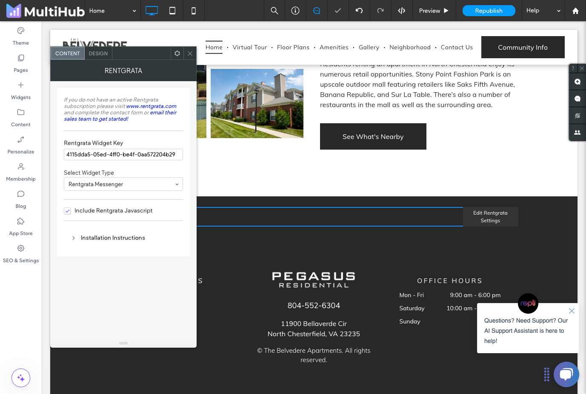Open App Store in sidebar
The width and height of the screenshot is (586, 394).
point(21,227)
